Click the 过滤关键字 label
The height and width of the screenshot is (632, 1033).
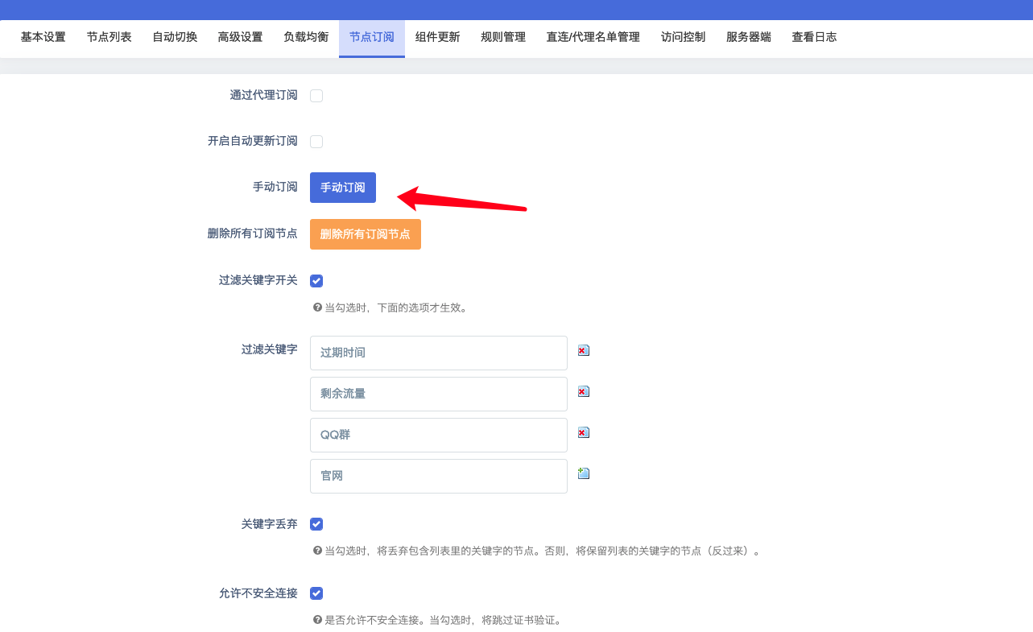coord(270,349)
